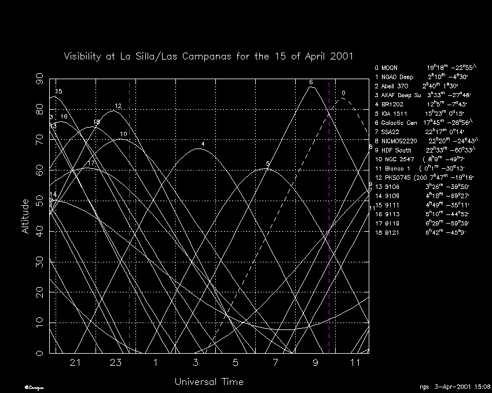Click the Moon curve label 0 on plot
The image size is (492, 393).
[343, 92]
